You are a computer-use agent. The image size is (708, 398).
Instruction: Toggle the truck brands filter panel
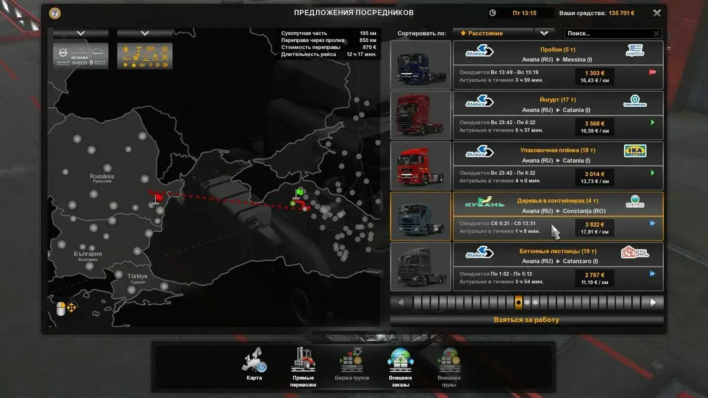[81, 56]
